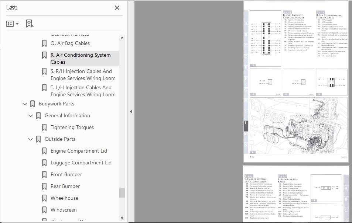
Task: Click page 124 air conditioning wiring diagram
Action: tap(298, 126)
